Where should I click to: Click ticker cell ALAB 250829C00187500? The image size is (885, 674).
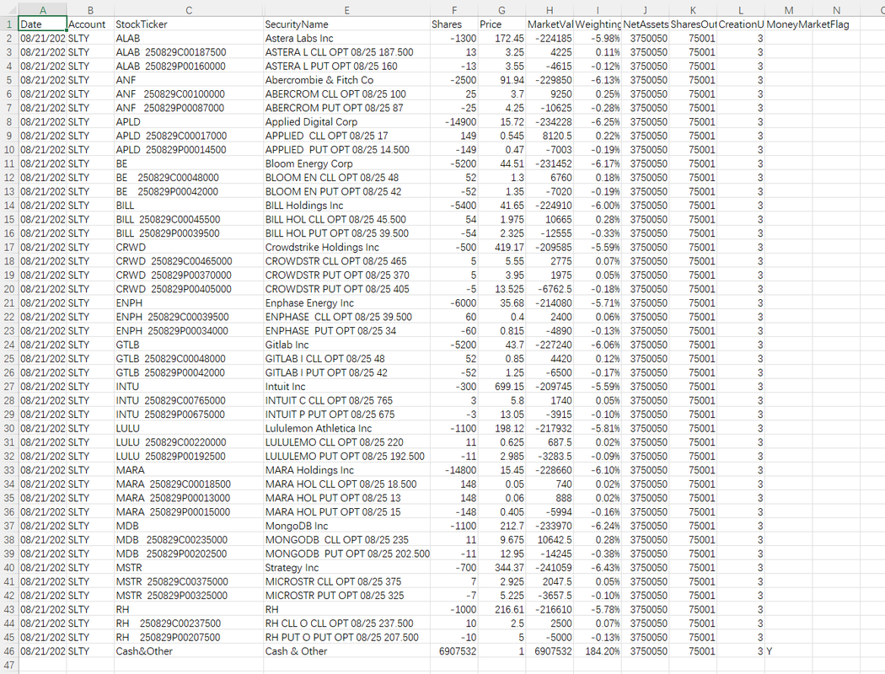tap(189, 52)
